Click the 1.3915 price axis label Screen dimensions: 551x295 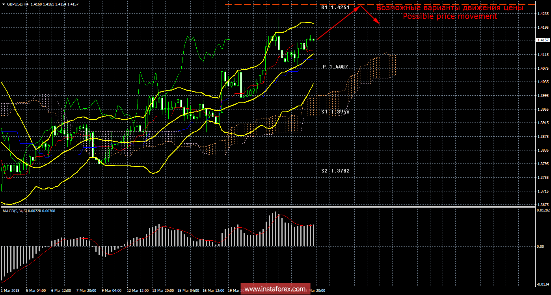click(x=543, y=123)
